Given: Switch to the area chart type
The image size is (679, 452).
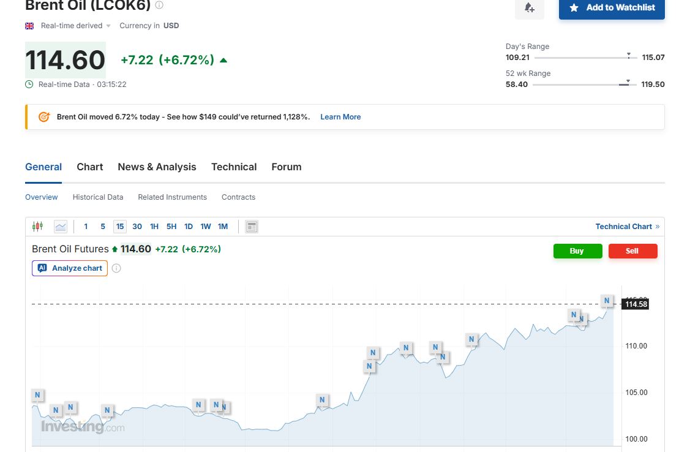Looking at the screenshot, I should [x=61, y=227].
